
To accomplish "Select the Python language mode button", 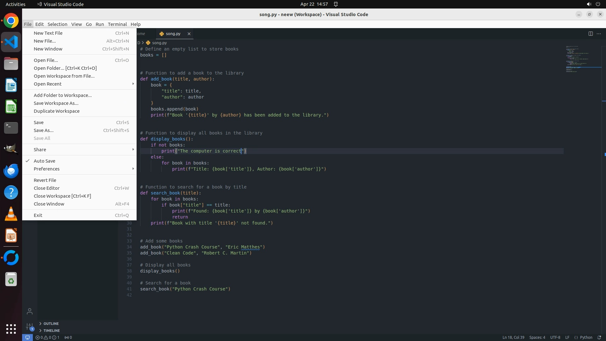I will tap(586, 337).
